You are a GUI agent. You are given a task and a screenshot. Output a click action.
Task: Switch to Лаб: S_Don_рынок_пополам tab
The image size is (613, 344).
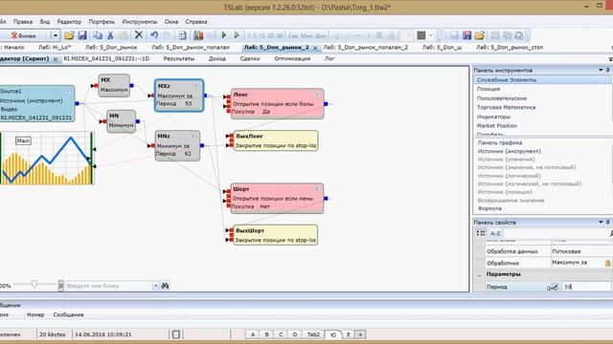click(191, 47)
